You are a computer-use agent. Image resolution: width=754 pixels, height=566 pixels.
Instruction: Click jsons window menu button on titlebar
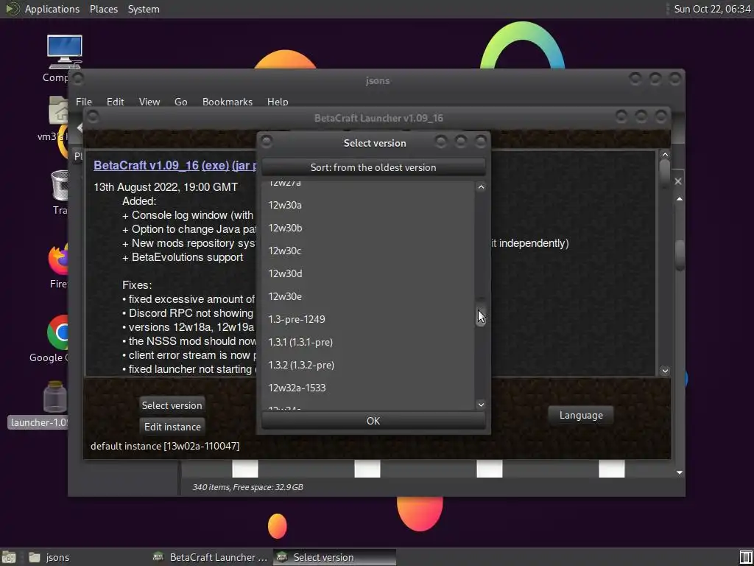(78, 78)
